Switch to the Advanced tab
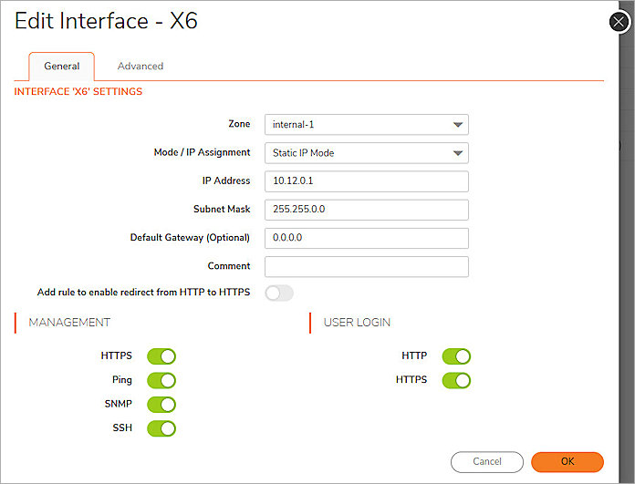 point(141,67)
